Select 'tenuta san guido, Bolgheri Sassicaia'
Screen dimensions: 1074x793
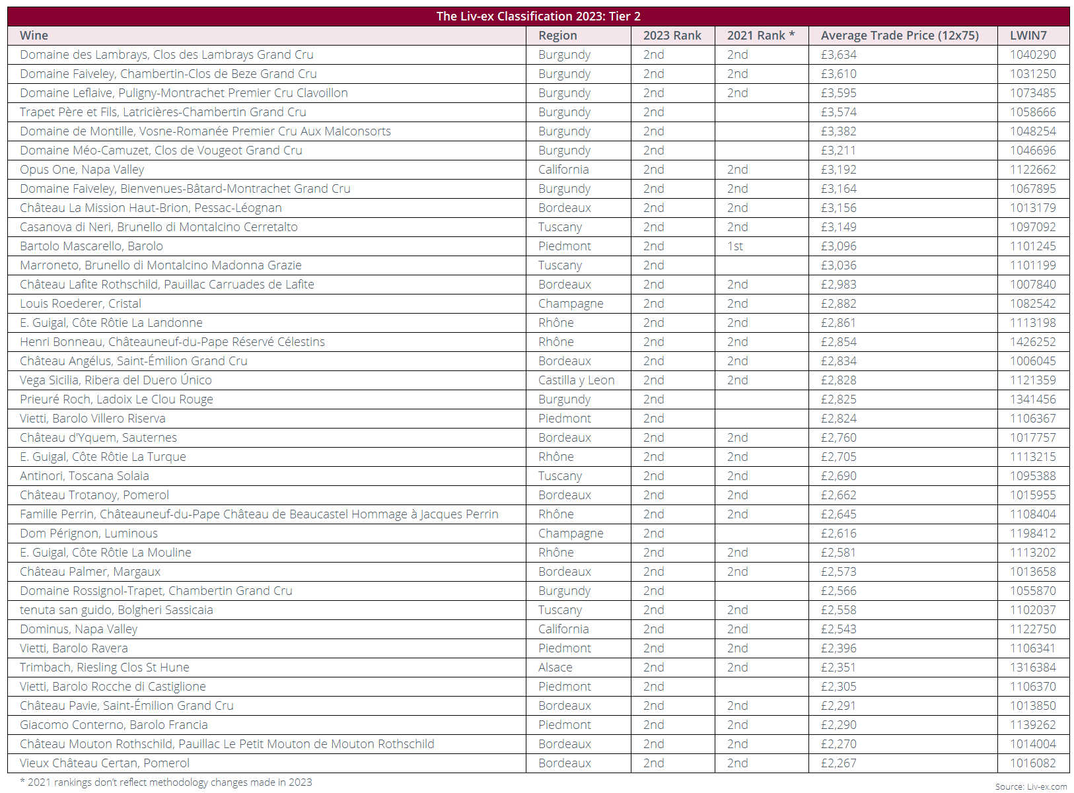(116, 610)
